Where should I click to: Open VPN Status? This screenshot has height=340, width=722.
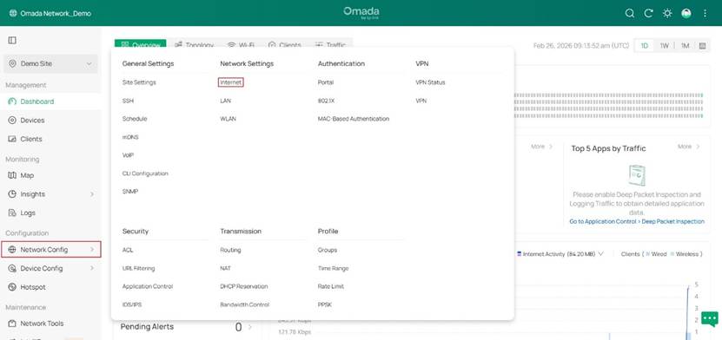430,82
